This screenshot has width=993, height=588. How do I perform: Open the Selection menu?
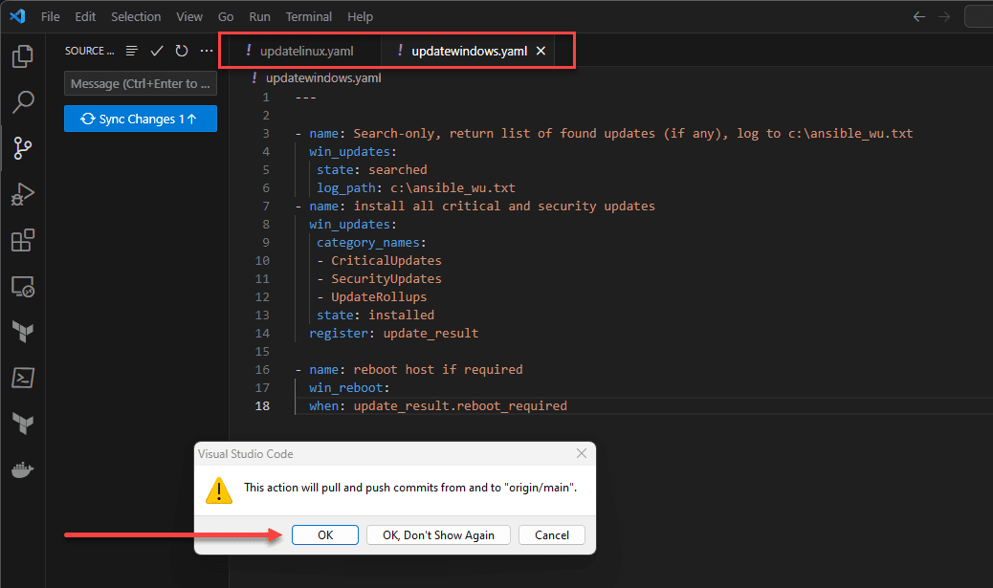coord(137,16)
